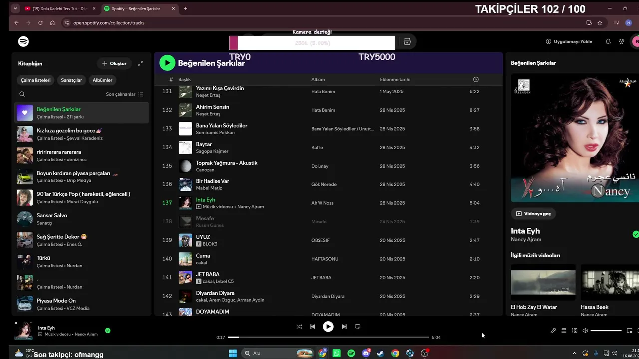
Task: Open the friend activity people icon
Action: click(x=621, y=42)
